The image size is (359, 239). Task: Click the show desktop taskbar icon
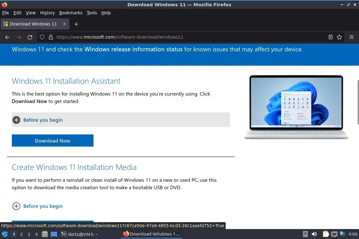click(x=54, y=234)
